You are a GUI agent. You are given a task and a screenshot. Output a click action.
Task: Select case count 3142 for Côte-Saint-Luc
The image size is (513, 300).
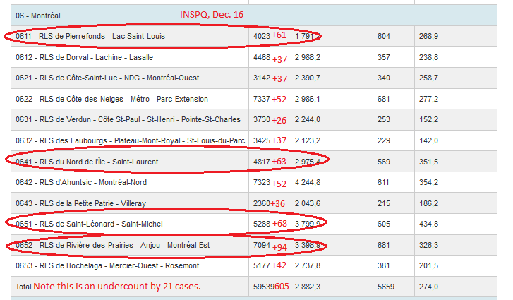pyautogui.click(x=262, y=78)
